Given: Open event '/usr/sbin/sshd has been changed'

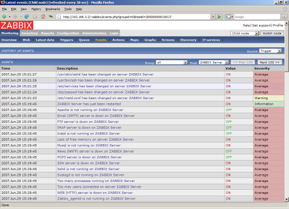Looking at the screenshot, I should (x=106, y=74).
